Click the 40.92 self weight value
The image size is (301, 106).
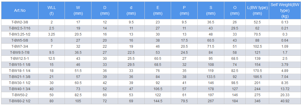(285, 101)
